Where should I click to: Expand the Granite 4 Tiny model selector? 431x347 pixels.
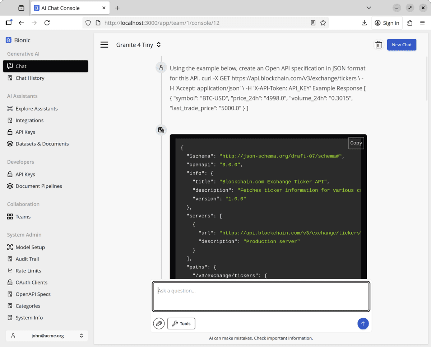(x=138, y=45)
